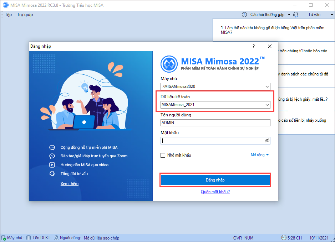Click the user icon next to Người dùng

click(x=56, y=238)
